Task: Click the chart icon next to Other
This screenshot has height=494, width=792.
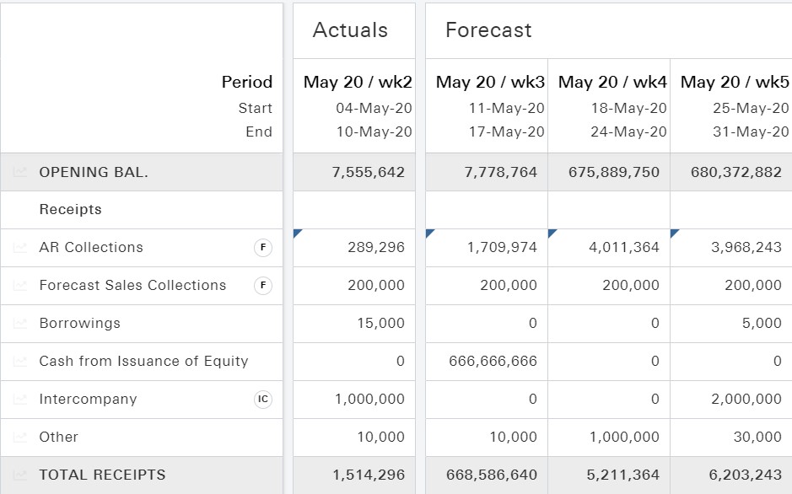Action: tap(19, 437)
